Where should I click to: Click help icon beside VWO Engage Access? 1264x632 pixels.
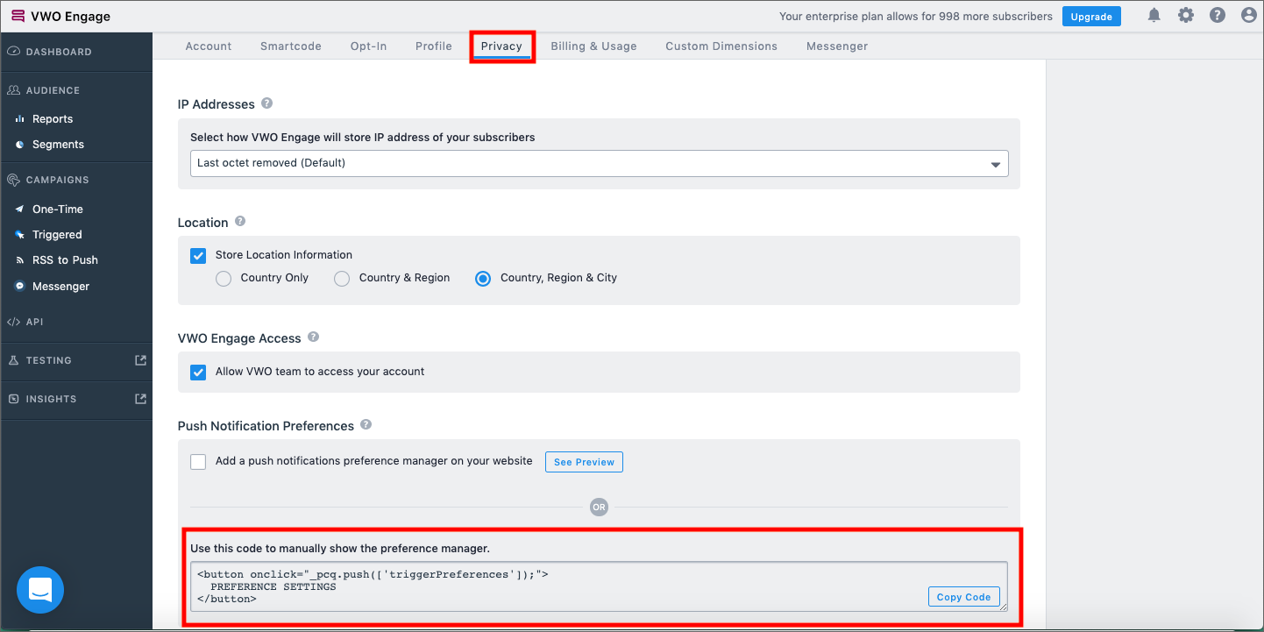point(313,337)
